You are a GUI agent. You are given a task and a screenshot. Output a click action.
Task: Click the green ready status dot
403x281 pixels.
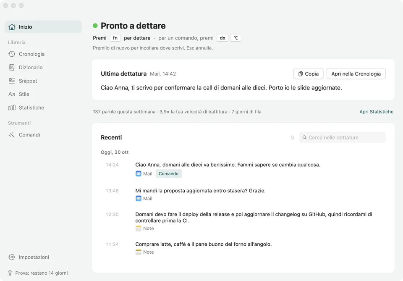tap(95, 26)
